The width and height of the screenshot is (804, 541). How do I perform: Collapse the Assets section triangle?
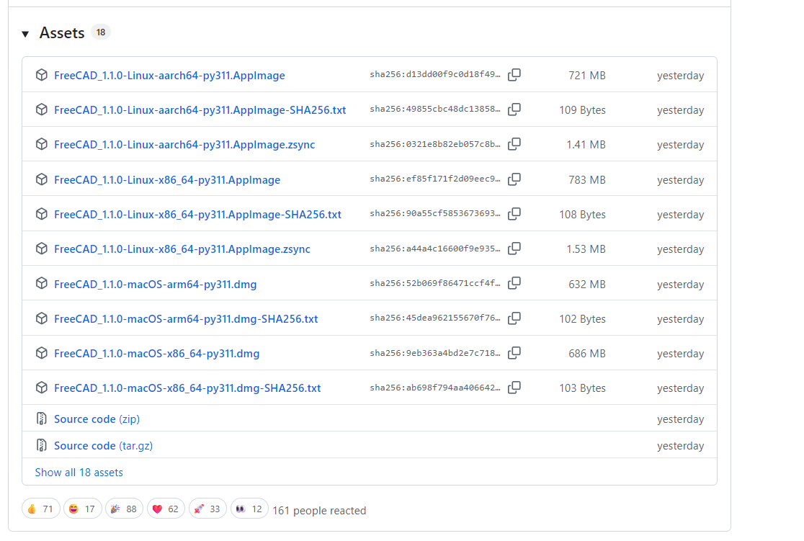(x=25, y=34)
